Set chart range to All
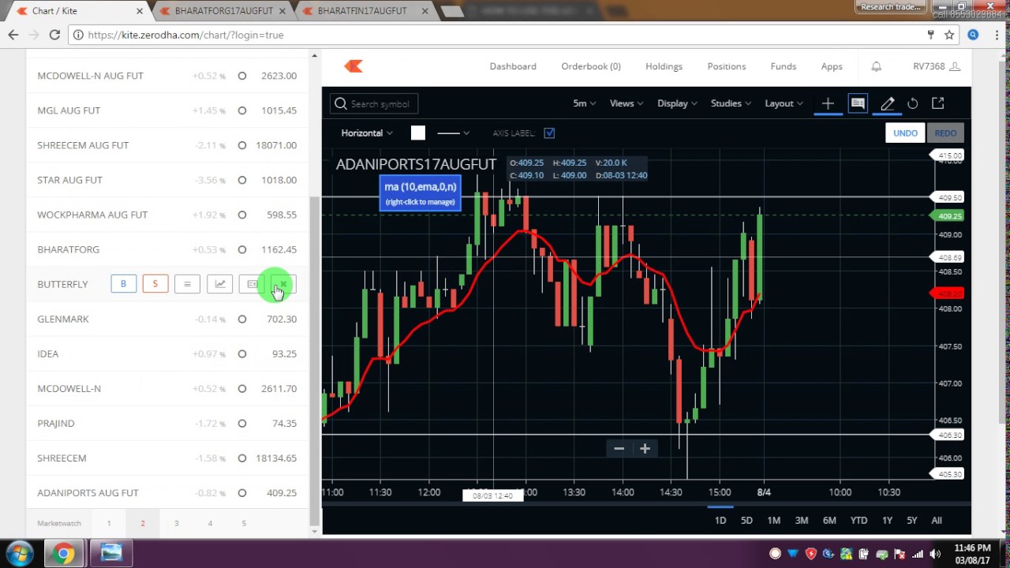This screenshot has width=1010, height=568. pos(937,520)
